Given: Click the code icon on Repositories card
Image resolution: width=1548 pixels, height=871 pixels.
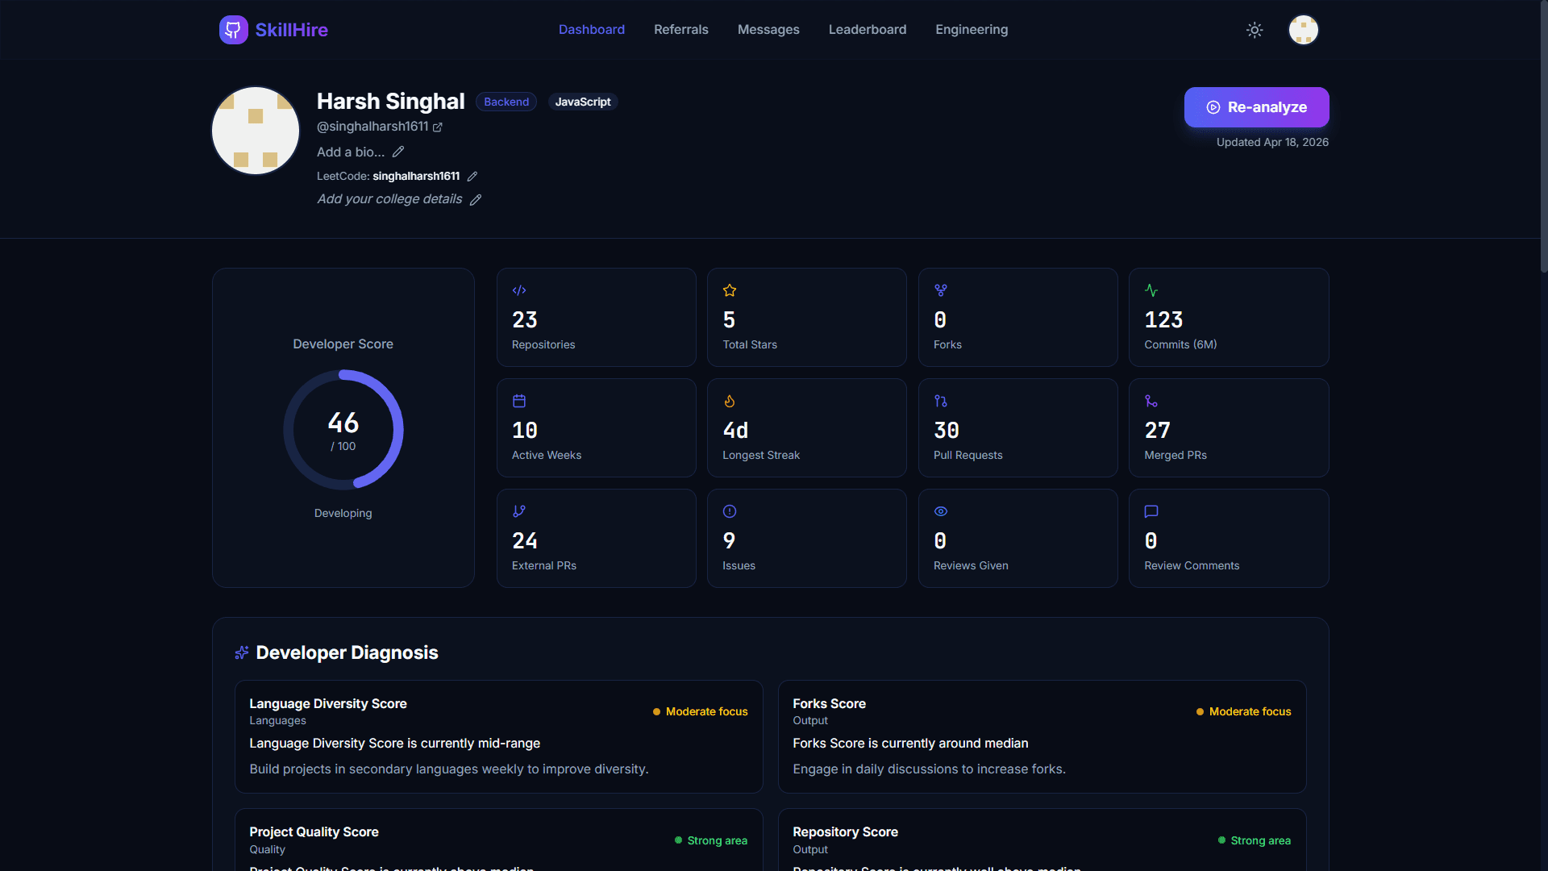Looking at the screenshot, I should tap(519, 290).
